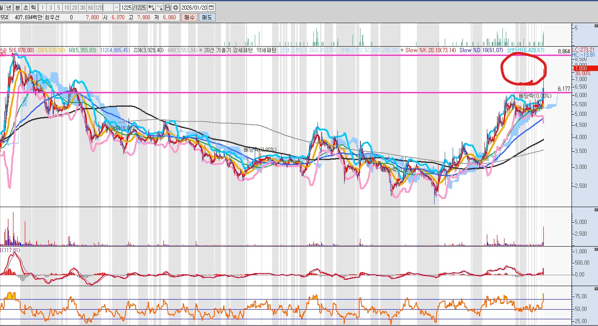
Task: Select the 60(5,355,83) moving average label
Action: [x=83, y=50]
